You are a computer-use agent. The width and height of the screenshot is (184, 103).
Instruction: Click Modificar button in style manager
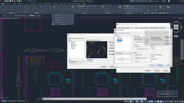tap(112, 48)
